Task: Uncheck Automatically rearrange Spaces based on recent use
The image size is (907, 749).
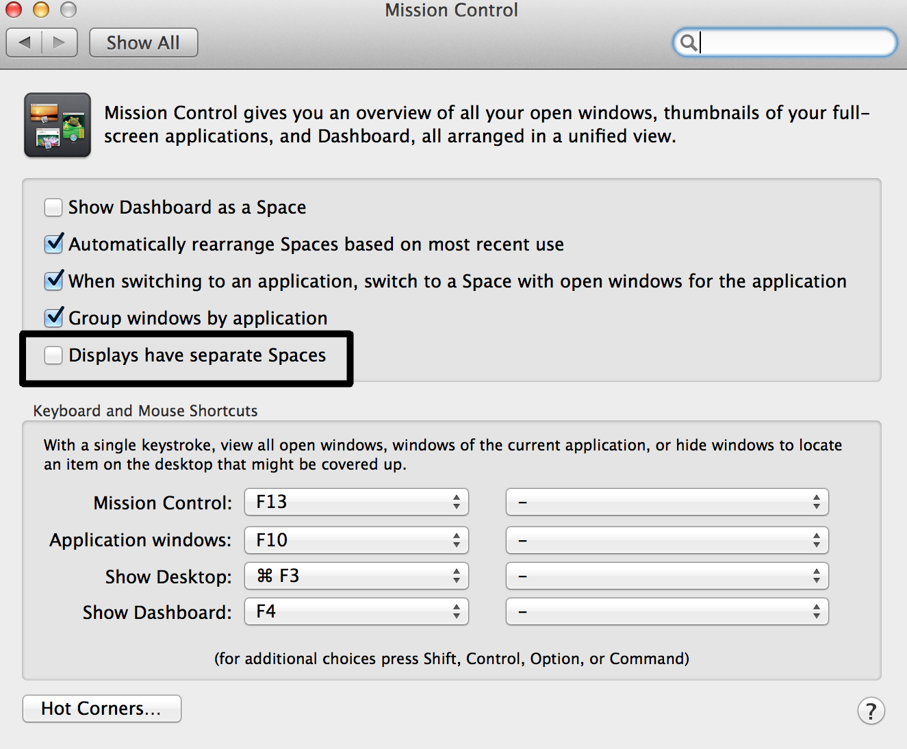Action: click(53, 244)
